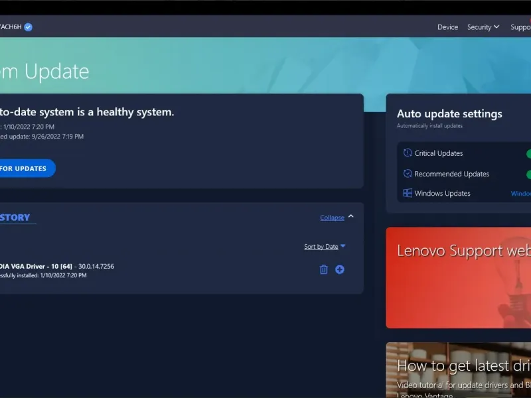
Task: Expand NVIDIA VGA Driver details with plus icon
Action: click(x=340, y=269)
